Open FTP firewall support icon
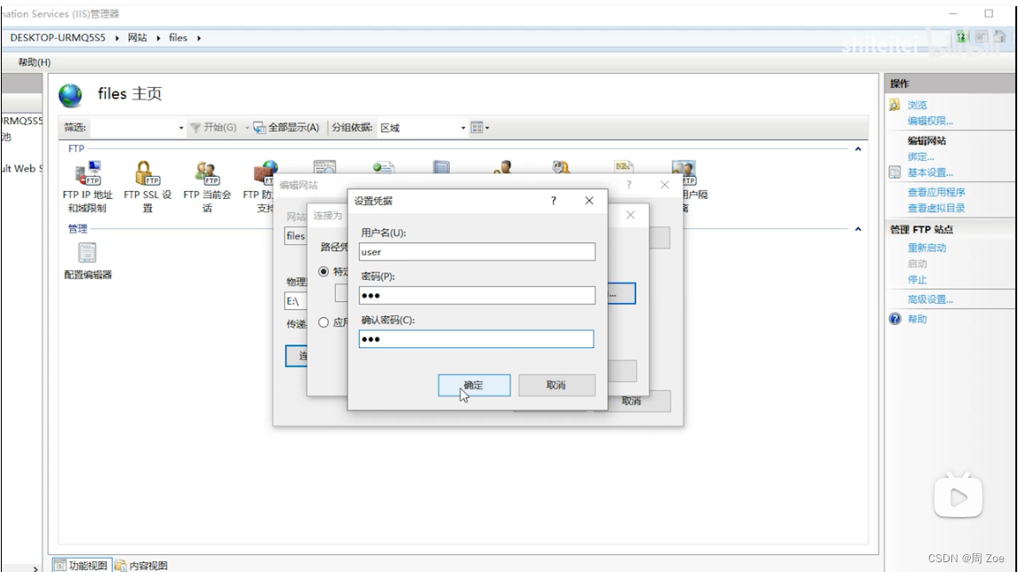This screenshot has width=1018, height=572. point(265,174)
